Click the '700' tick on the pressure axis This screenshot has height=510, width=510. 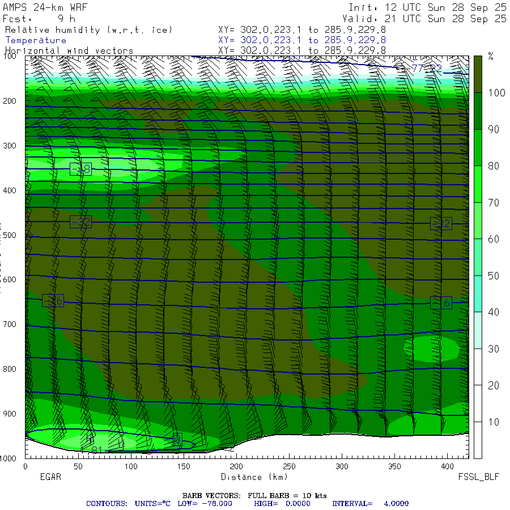pyautogui.click(x=10, y=324)
